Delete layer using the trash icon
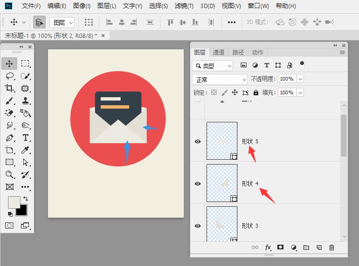The height and width of the screenshot is (266, 359). (331, 247)
